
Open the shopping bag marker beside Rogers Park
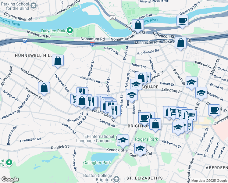point(155,125)
